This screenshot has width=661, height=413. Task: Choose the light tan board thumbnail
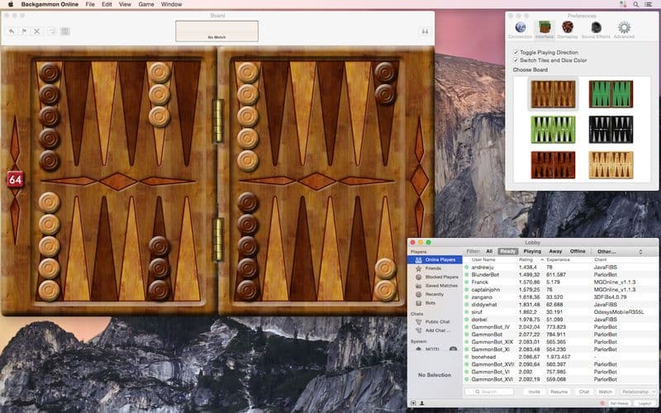[x=611, y=164]
